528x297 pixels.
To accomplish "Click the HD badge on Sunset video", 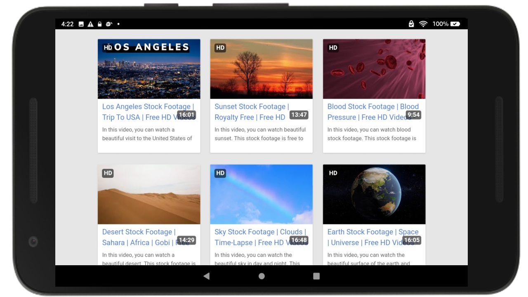I will coord(220,48).
